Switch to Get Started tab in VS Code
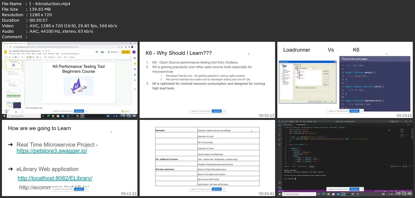415x198 pixels. [x=287, y=125]
